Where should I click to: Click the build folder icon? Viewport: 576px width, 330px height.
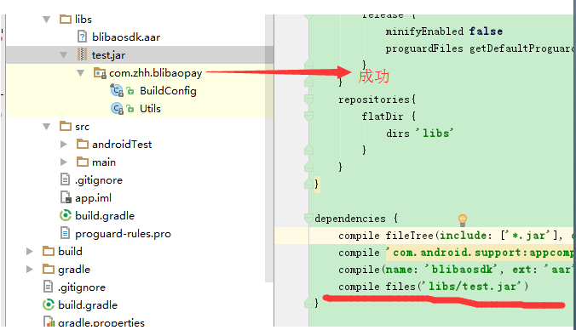click(x=49, y=251)
